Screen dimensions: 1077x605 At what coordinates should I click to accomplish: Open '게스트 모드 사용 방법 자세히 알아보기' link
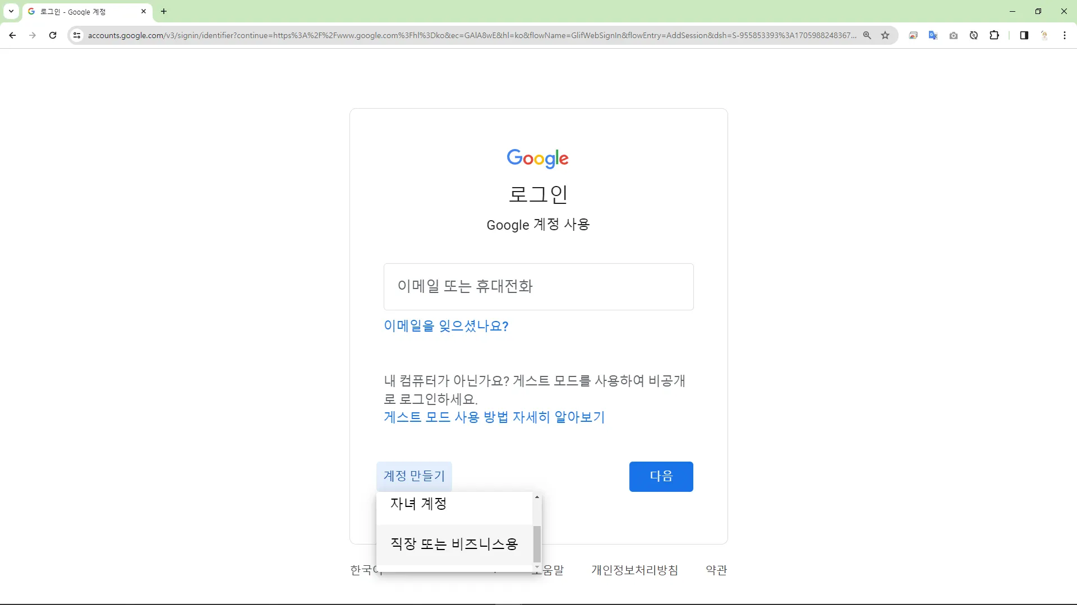coord(494,417)
